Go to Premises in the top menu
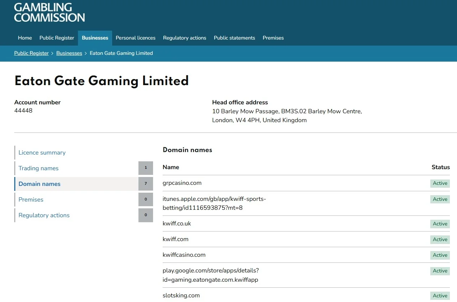The width and height of the screenshot is (457, 302). [273, 38]
